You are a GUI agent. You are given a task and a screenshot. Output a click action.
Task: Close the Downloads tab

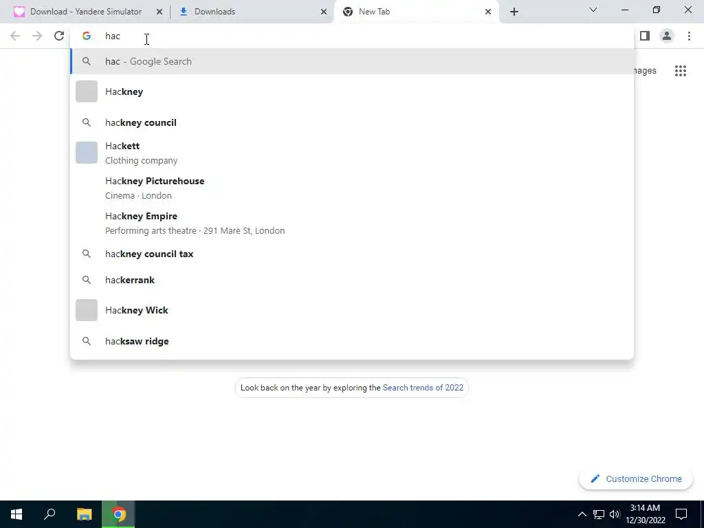point(324,12)
